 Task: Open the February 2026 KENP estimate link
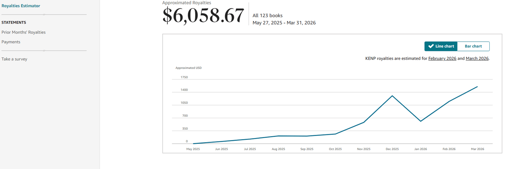pyautogui.click(x=442, y=59)
